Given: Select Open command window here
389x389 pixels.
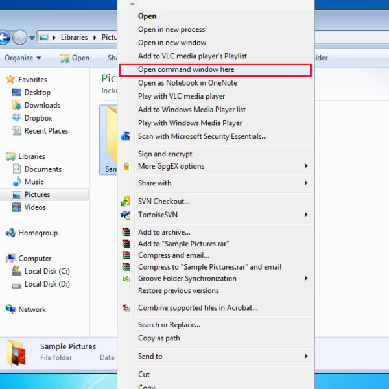Looking at the screenshot, I should click(x=215, y=69).
